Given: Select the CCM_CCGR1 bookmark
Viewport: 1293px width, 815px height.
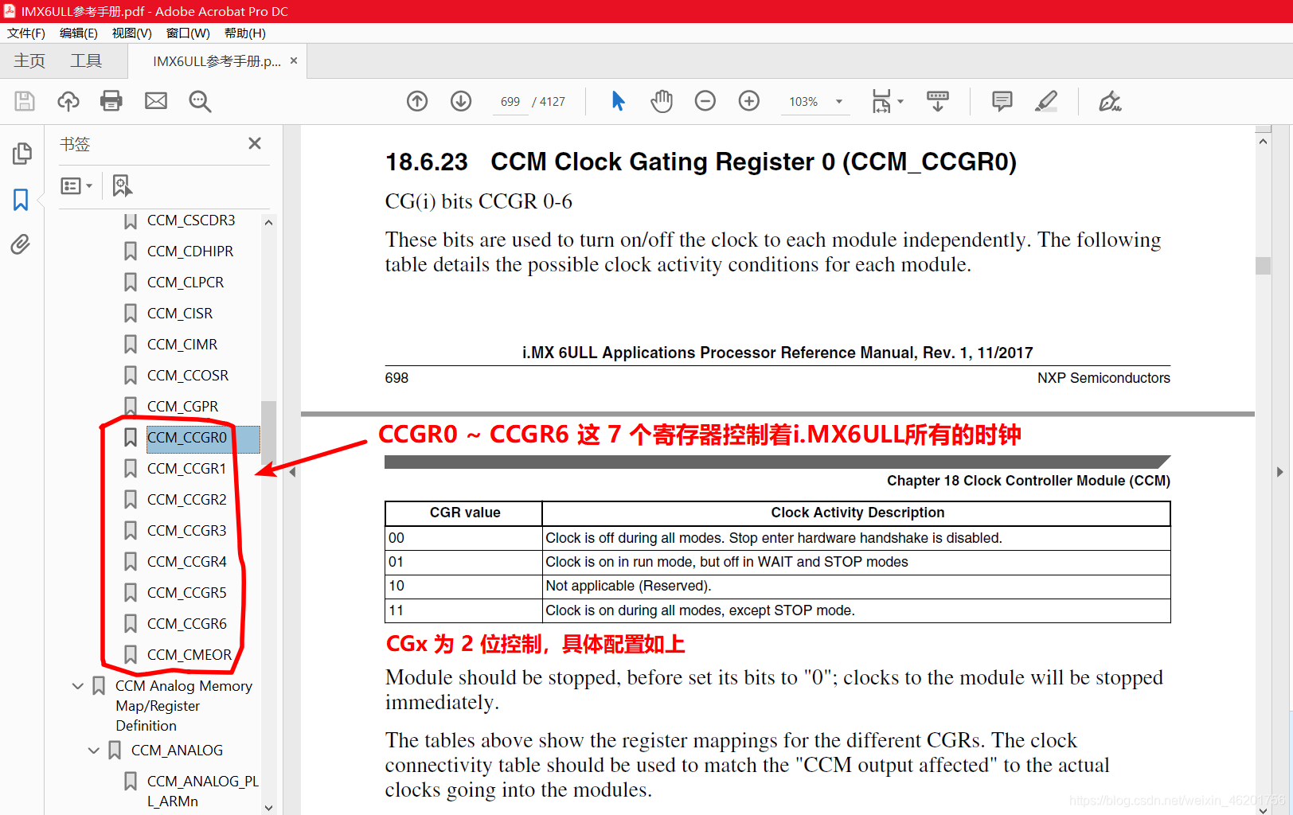Looking at the screenshot, I should (187, 469).
